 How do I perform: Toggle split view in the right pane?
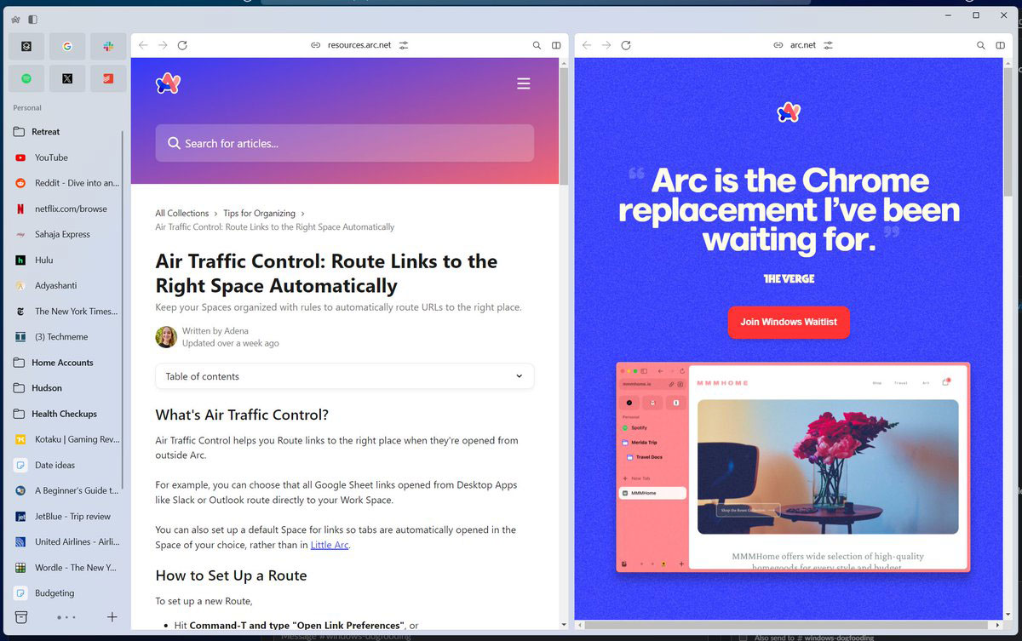(x=1000, y=45)
